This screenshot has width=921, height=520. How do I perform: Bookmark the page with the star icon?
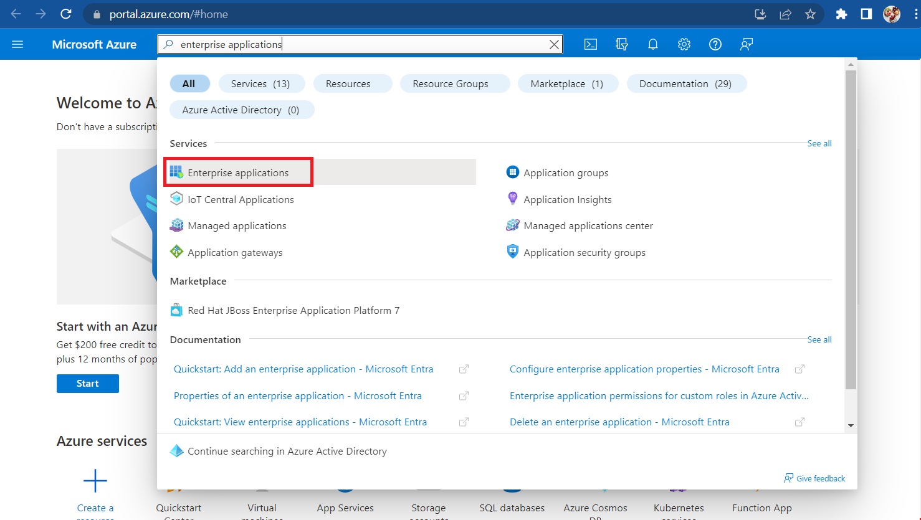click(810, 14)
